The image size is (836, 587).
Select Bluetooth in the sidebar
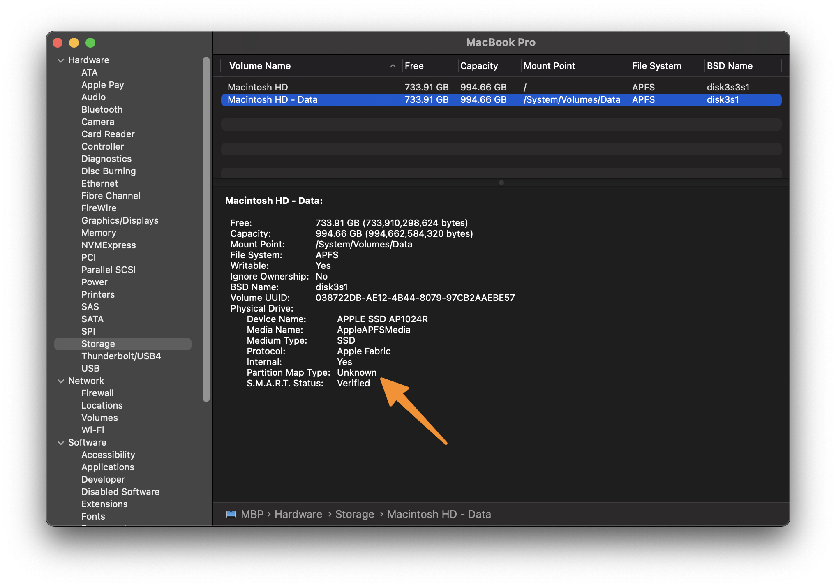[x=102, y=109]
